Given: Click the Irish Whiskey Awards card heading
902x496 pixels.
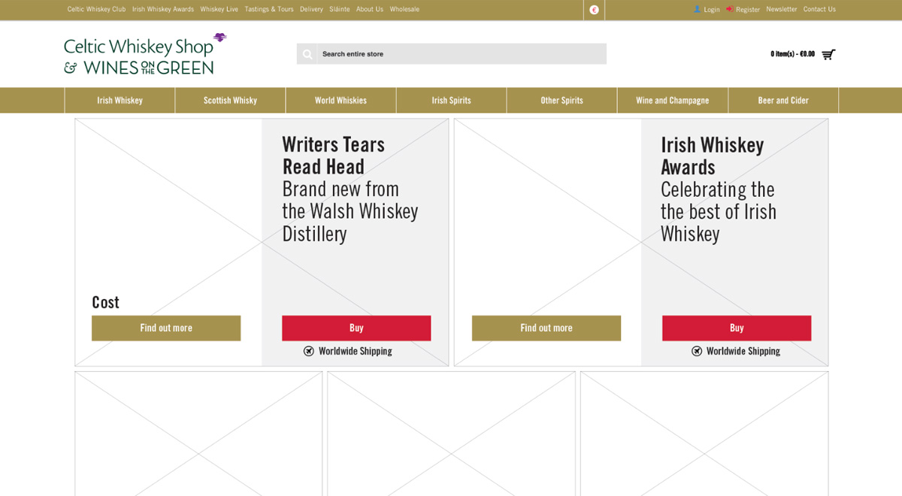Looking at the screenshot, I should (712, 155).
